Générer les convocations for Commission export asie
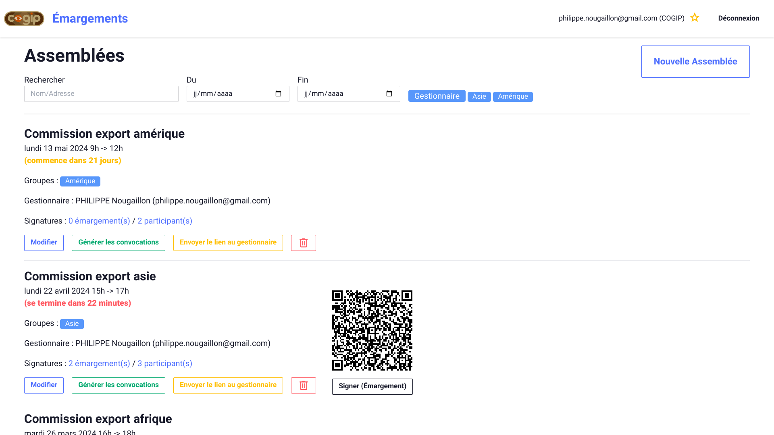Image resolution: width=774 pixels, height=435 pixels. click(118, 385)
